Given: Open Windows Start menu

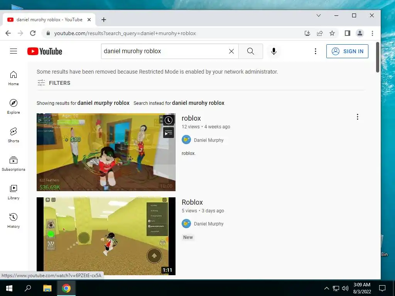Looking at the screenshot, I should 9,288.
